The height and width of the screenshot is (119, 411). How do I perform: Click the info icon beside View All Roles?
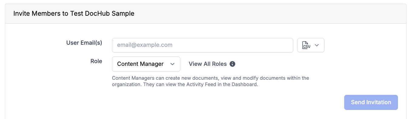(x=233, y=64)
